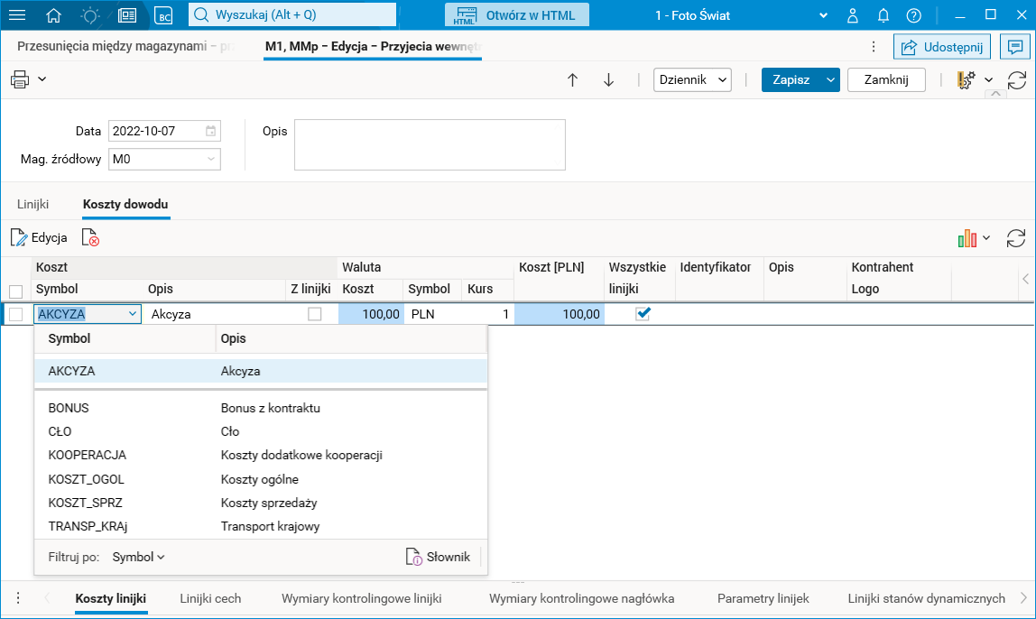This screenshot has width=1036, height=619.
Task: Open the Parametry linijek tab
Action: pos(763,598)
